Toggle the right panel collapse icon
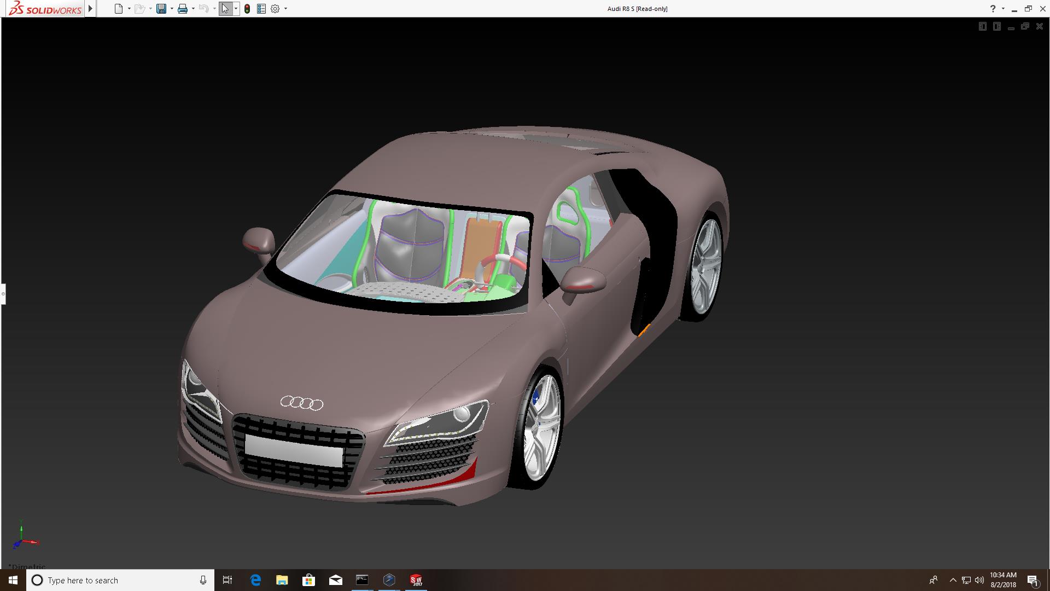Screen dimensions: 1050x591 [996, 26]
